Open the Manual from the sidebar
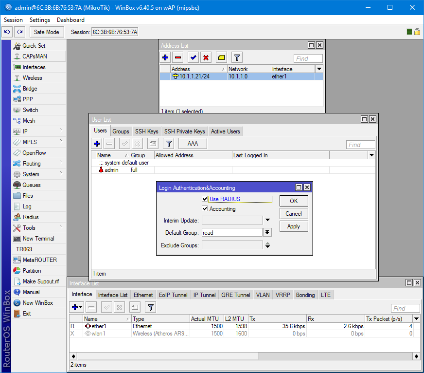The width and height of the screenshot is (424, 373). (x=39, y=292)
